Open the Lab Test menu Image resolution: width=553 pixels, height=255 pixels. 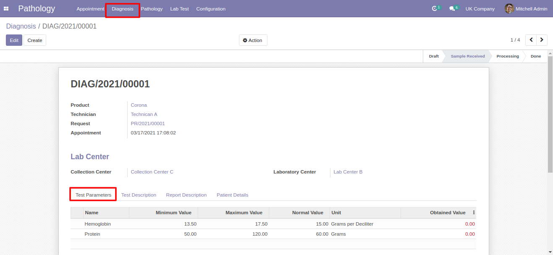pos(179,9)
